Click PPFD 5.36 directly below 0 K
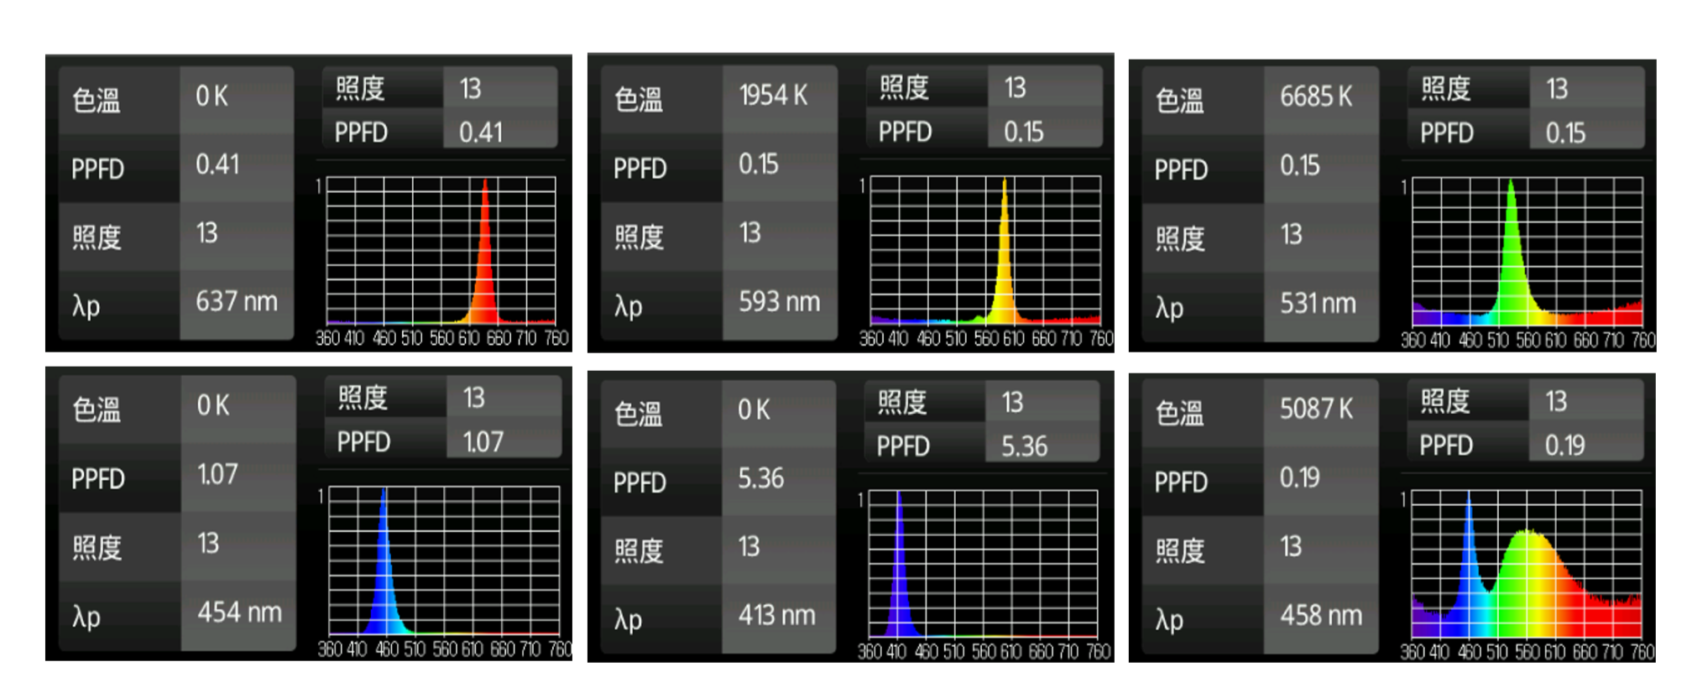The image size is (1692, 688). point(760,478)
